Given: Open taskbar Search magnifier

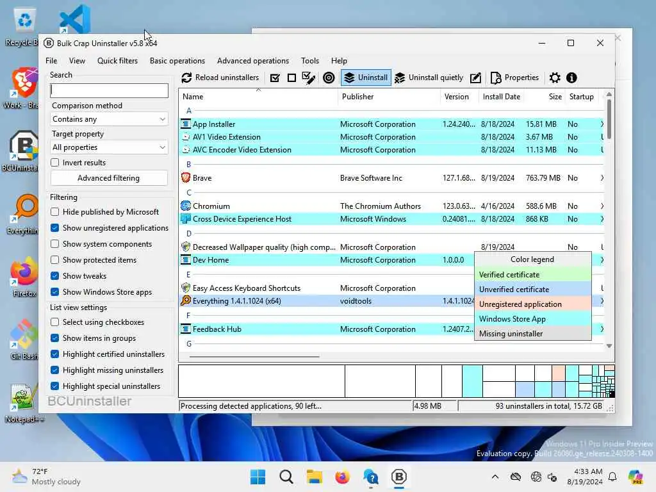Looking at the screenshot, I should [x=286, y=477].
